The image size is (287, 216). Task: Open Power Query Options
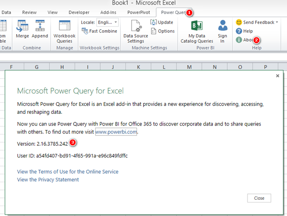pyautogui.click(x=163, y=31)
